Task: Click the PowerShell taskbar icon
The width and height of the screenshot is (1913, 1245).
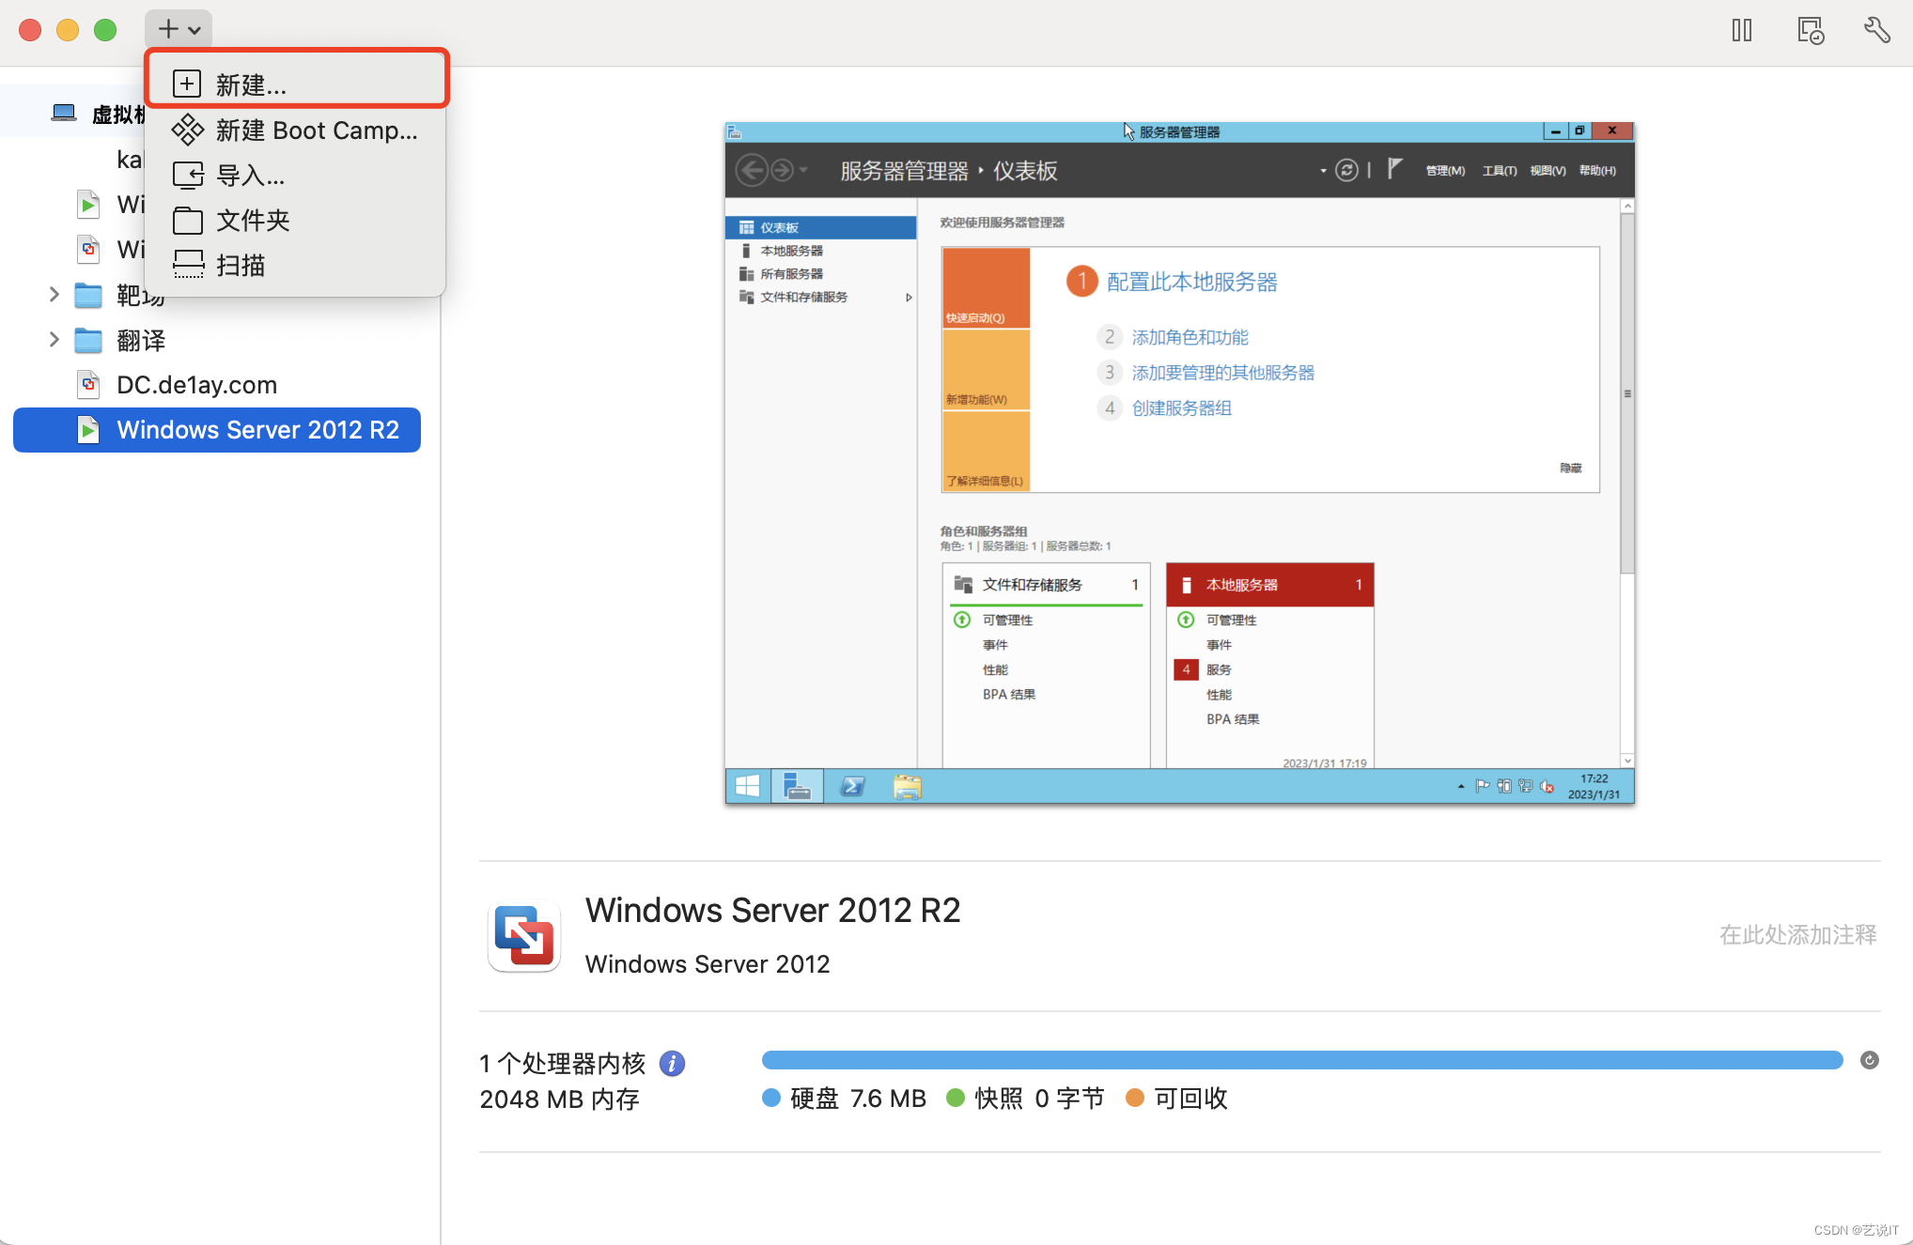Action: pyautogui.click(x=852, y=786)
